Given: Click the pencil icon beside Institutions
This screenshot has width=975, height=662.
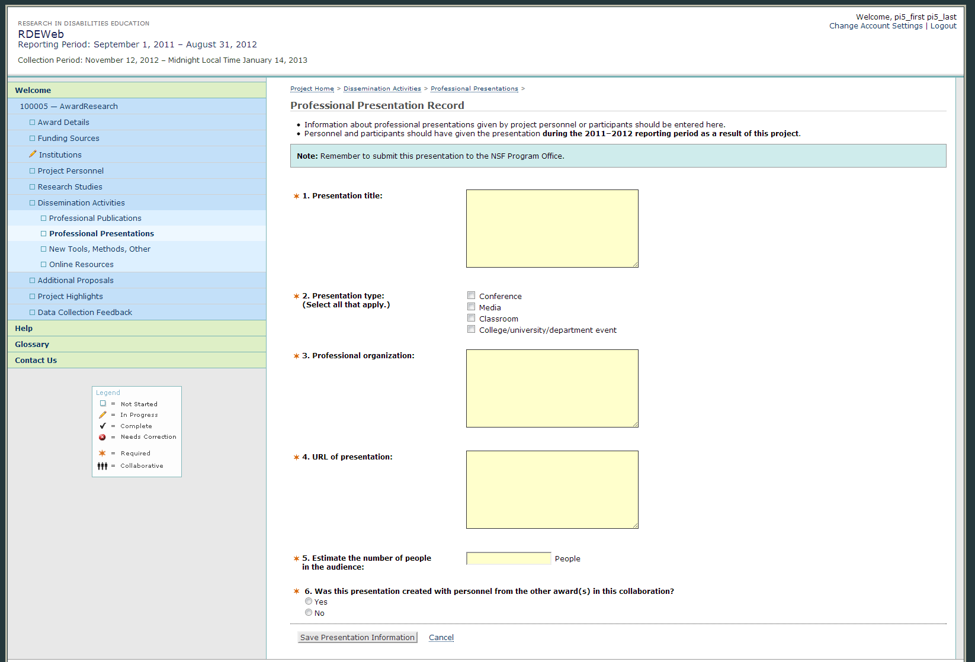Looking at the screenshot, I should point(33,155).
